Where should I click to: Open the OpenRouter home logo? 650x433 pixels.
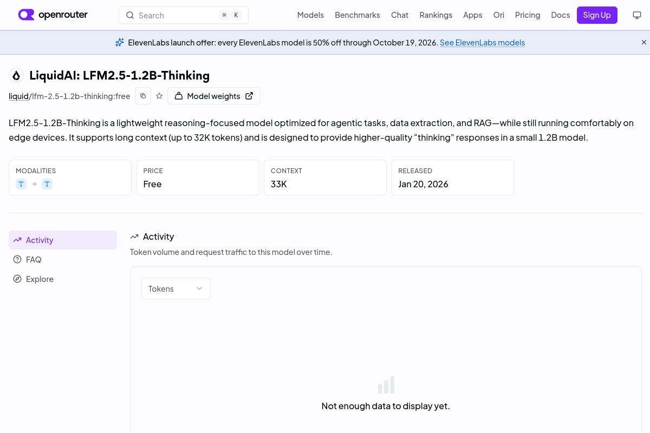coord(53,15)
